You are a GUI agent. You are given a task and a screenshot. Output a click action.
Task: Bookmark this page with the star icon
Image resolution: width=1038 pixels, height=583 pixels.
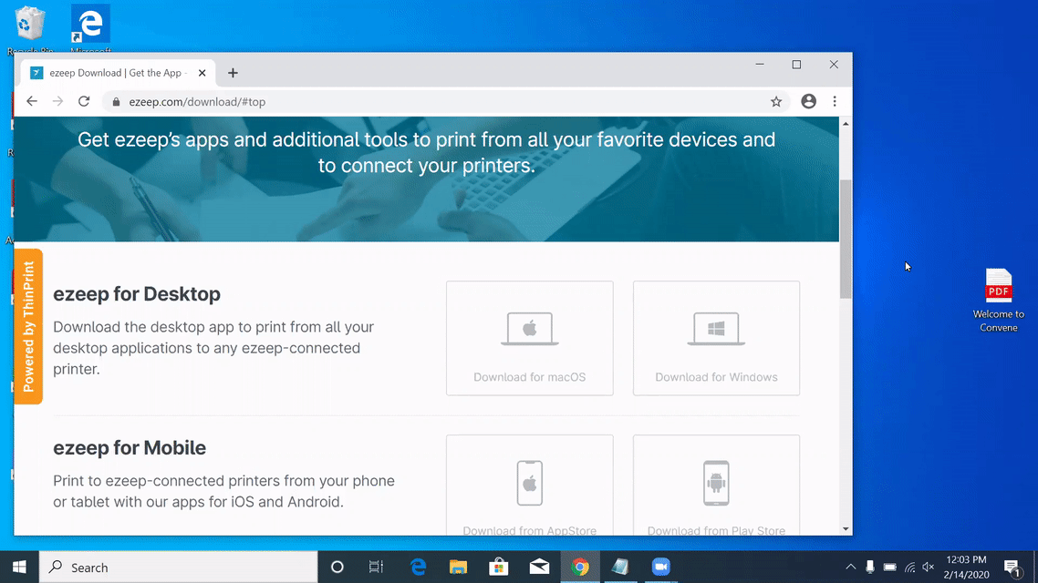click(x=776, y=101)
